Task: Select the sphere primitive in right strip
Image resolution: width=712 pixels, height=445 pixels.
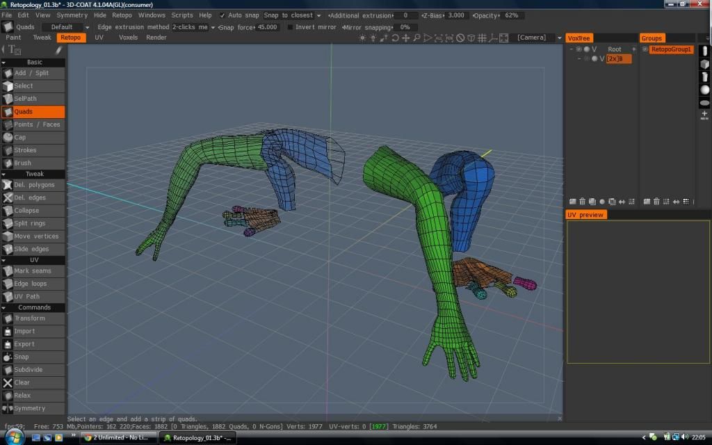Action: click(x=704, y=90)
